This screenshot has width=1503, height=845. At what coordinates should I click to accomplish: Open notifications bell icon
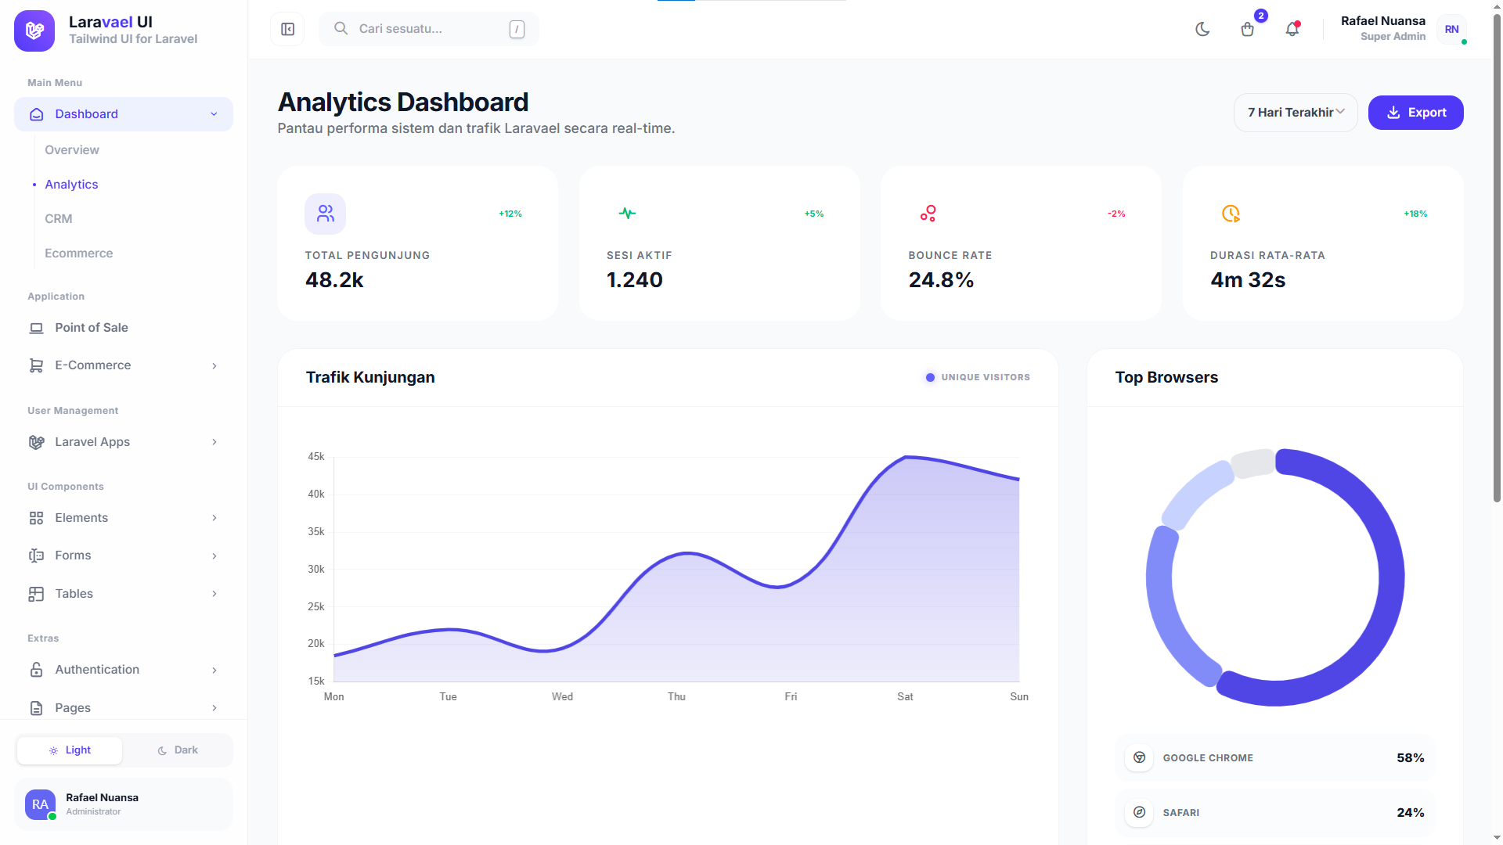tap(1292, 29)
